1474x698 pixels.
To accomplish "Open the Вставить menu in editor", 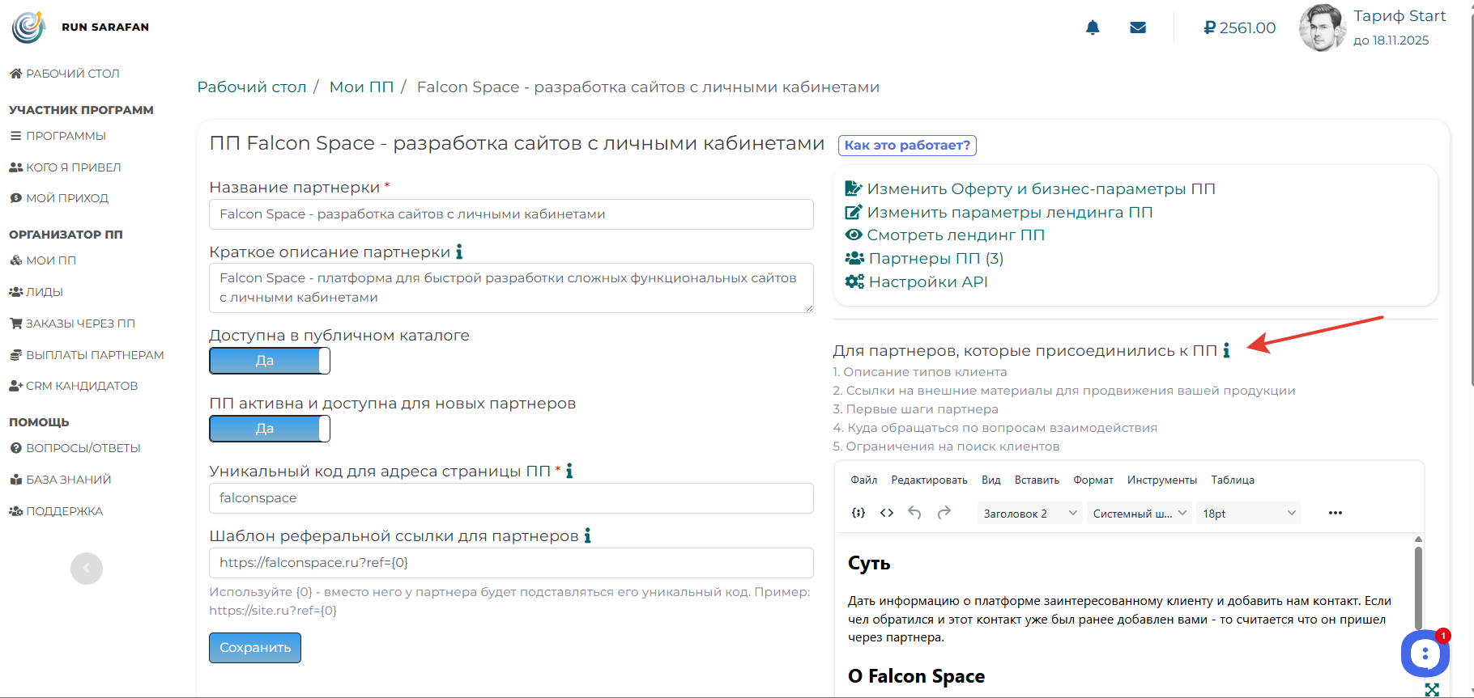I will (x=1037, y=480).
